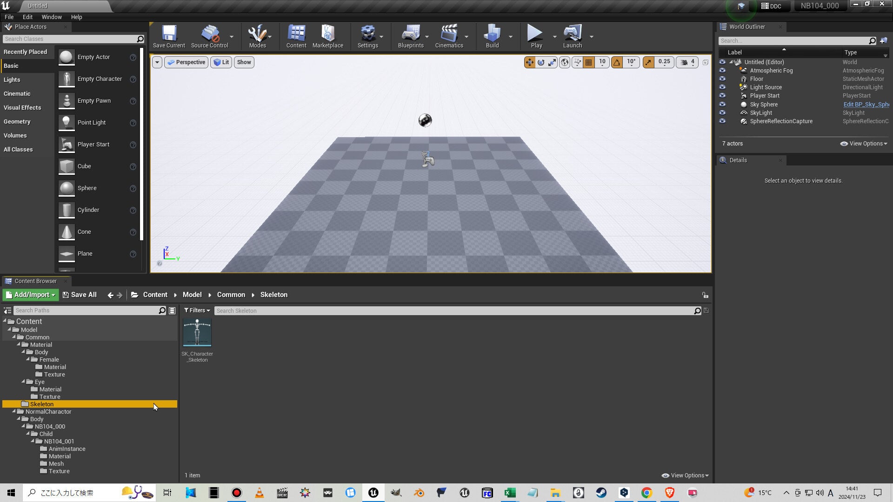893x502 pixels.
Task: Click Save All in Content Browser
Action: (80, 295)
